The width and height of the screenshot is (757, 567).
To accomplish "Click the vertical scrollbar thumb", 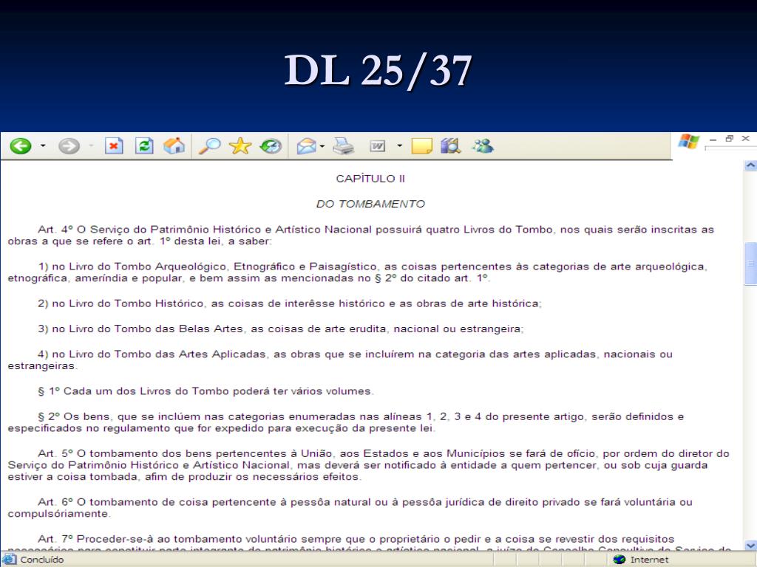I will [750, 264].
